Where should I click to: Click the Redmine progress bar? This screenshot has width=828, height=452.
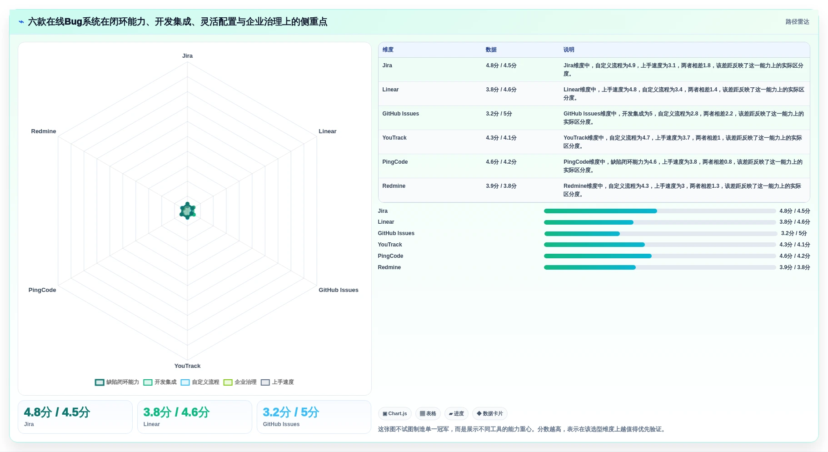pyautogui.click(x=660, y=267)
